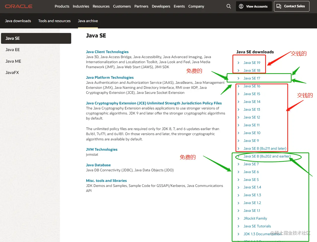Open the Java Database link
Screen dimensions: 317x242
tap(98, 165)
